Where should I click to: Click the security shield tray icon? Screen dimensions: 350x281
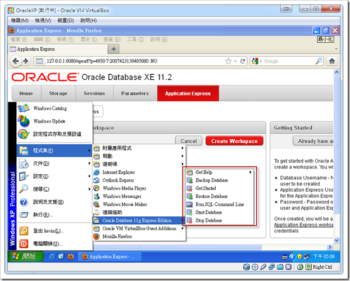coord(299,257)
